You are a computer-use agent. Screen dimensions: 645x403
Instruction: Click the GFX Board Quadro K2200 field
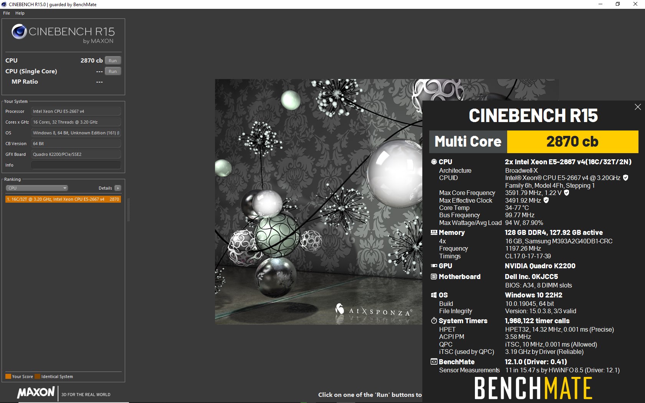(76, 154)
